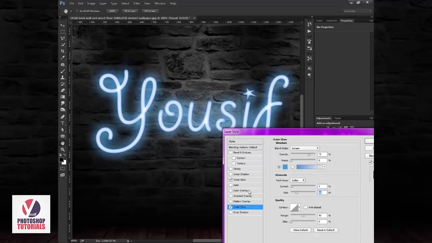
Task: Select the Spot Healing Brush tool
Action: pos(63,64)
